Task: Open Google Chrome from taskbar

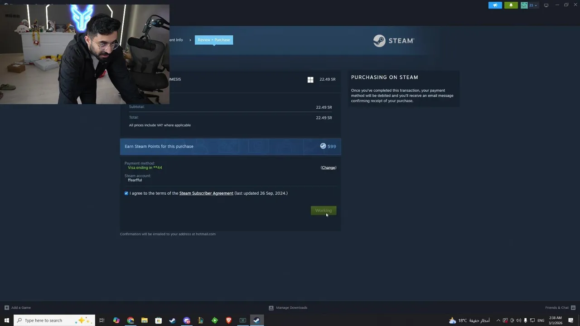Action: click(130, 321)
